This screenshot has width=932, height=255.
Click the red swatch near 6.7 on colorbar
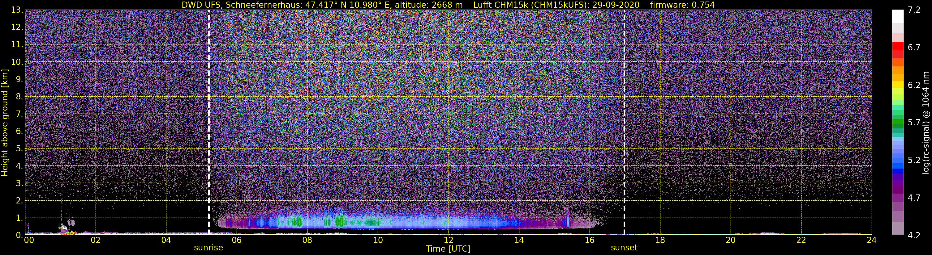point(898,46)
